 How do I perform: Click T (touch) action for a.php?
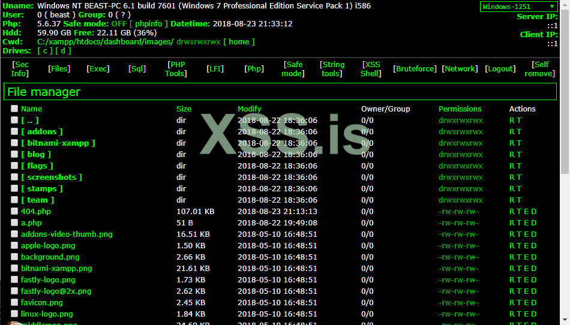tap(519, 222)
